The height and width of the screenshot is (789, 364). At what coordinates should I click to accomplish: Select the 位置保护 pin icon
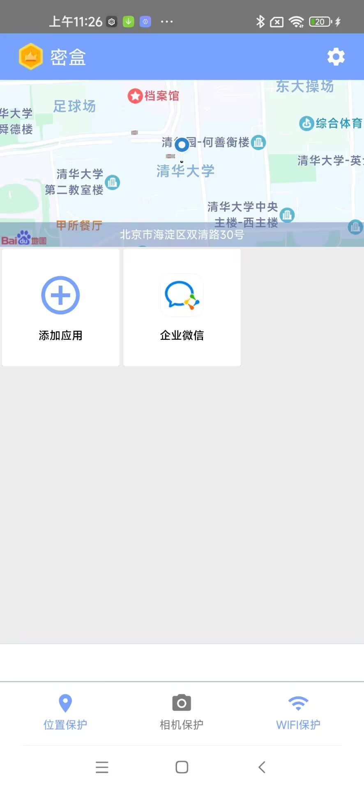[x=65, y=703]
